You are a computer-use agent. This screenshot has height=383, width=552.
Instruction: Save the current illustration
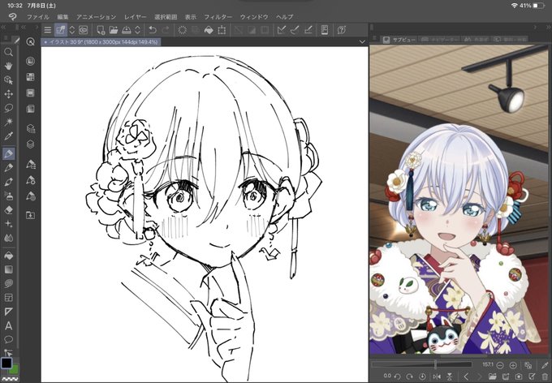[127, 30]
